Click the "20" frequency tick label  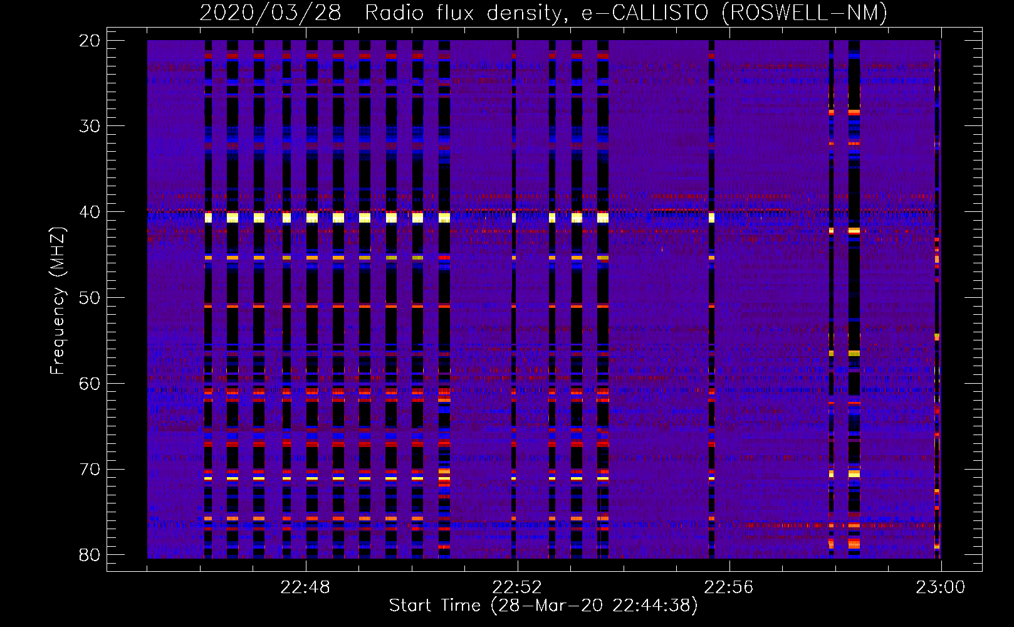click(x=90, y=41)
